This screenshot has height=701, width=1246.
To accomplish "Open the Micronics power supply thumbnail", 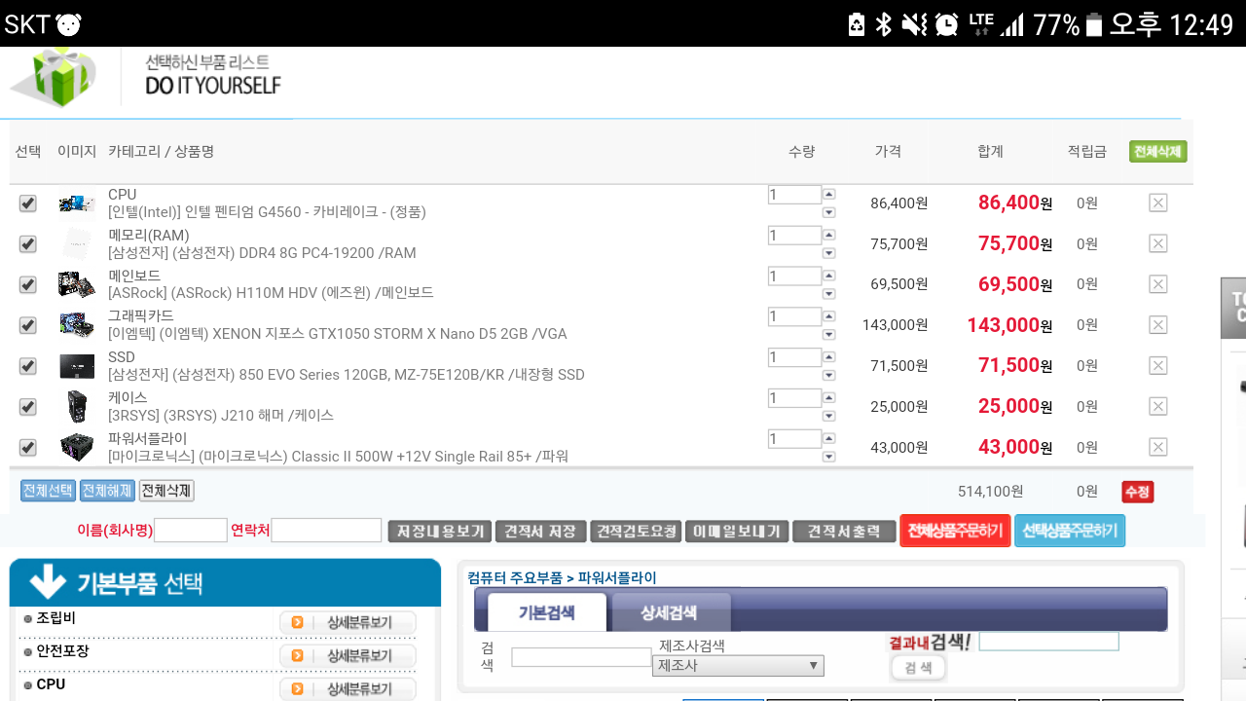I will (x=77, y=447).
